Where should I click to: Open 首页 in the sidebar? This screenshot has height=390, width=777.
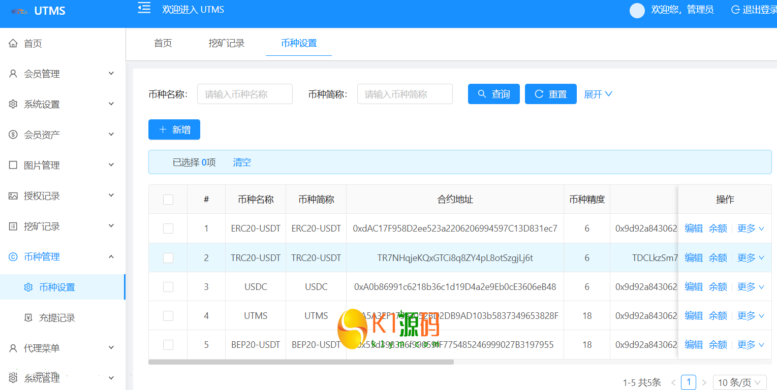[33, 44]
